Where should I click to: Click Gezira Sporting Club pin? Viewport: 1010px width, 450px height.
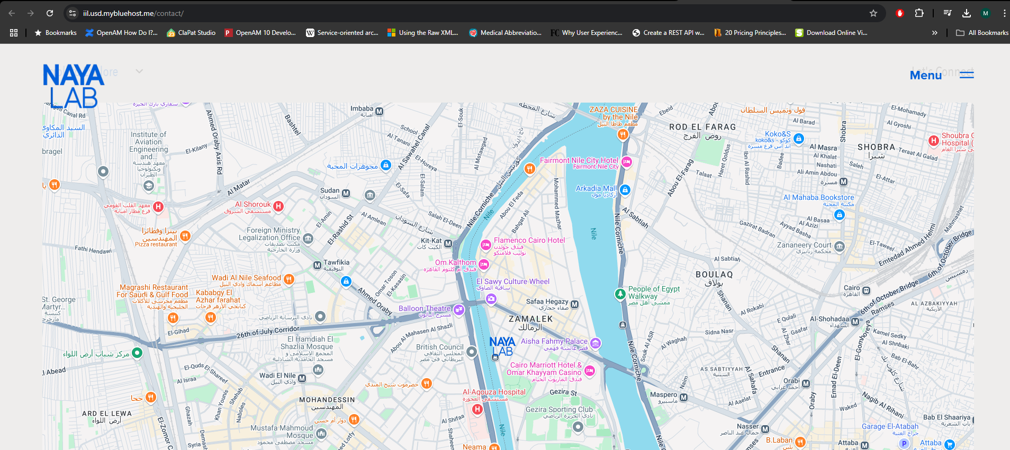coord(578,426)
